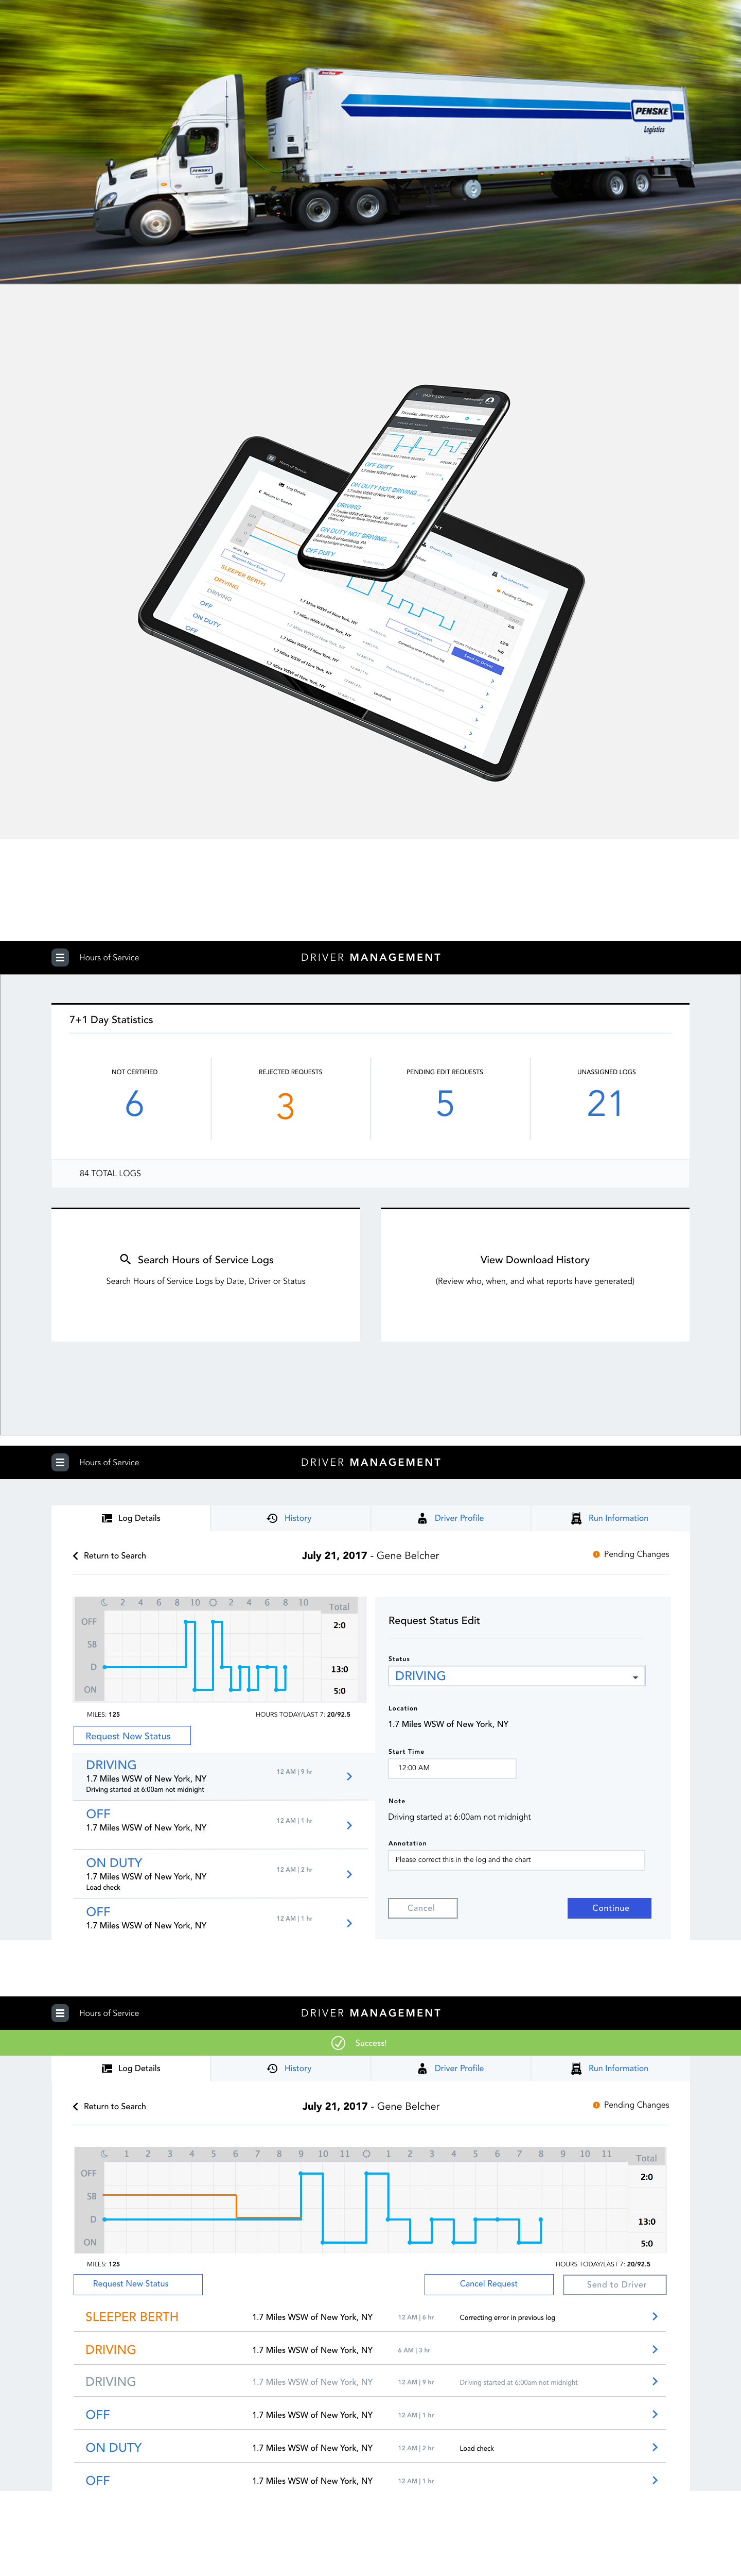Image resolution: width=741 pixels, height=2576 pixels.
Task: Click the Cancel Request button
Action: pos(488,2284)
